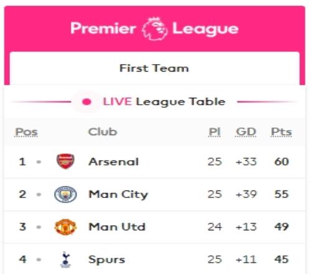Image resolution: width=311 pixels, height=274 pixels.
Task: Click Arsenal's 60 points value
Action: pyautogui.click(x=282, y=162)
